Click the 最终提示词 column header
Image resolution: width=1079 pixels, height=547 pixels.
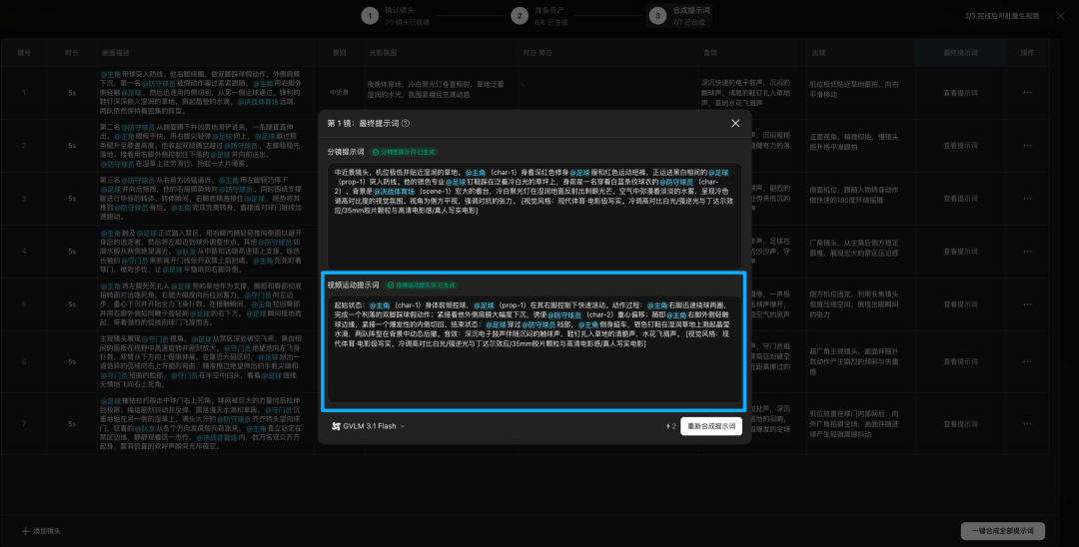(x=961, y=53)
